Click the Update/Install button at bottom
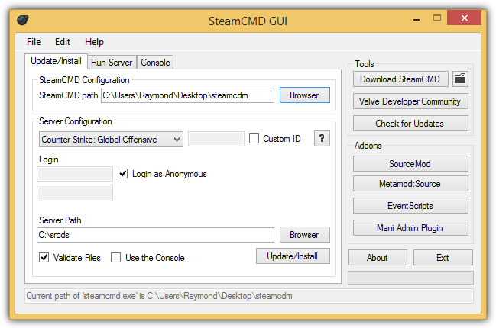This screenshot has height=328, width=496. pyautogui.click(x=293, y=256)
